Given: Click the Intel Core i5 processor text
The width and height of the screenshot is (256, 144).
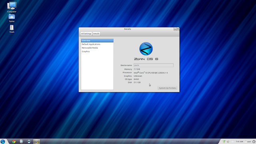Looking at the screenshot, I should point(150,73).
